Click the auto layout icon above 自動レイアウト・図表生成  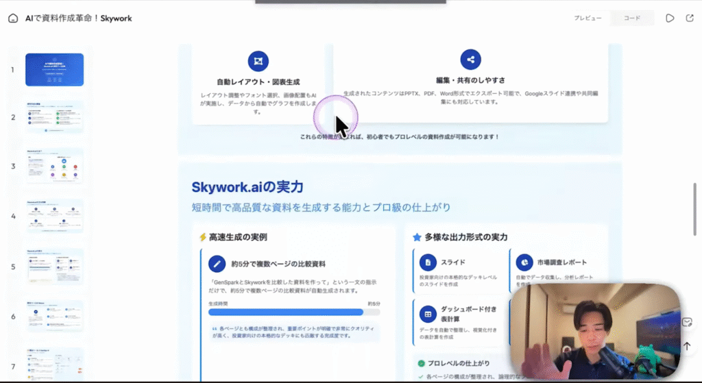pyautogui.click(x=258, y=60)
